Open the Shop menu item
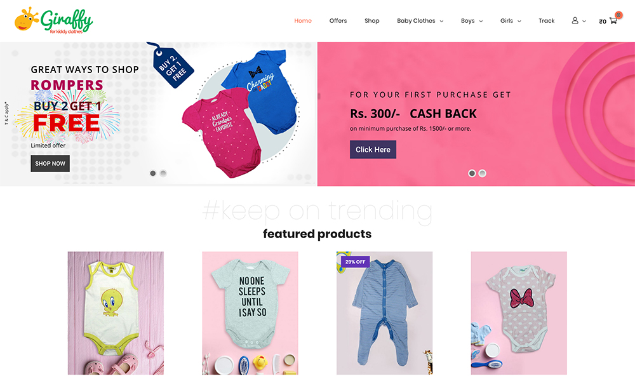 [371, 21]
